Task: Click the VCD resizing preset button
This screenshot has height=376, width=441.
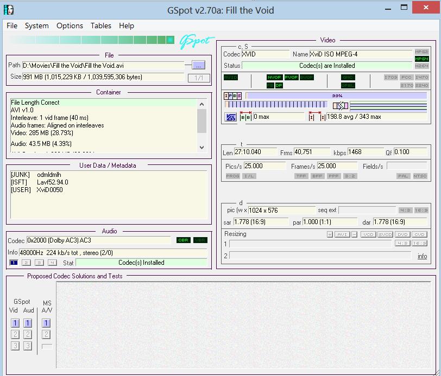Action: [x=368, y=234]
